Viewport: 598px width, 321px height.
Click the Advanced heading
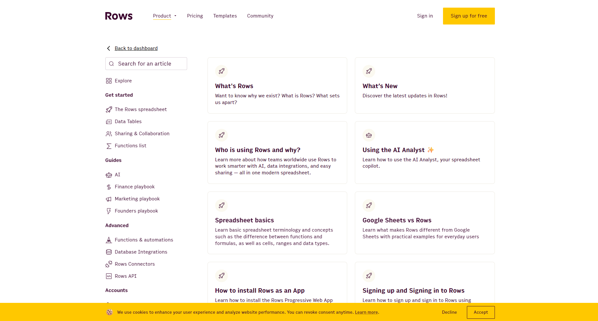click(117, 226)
